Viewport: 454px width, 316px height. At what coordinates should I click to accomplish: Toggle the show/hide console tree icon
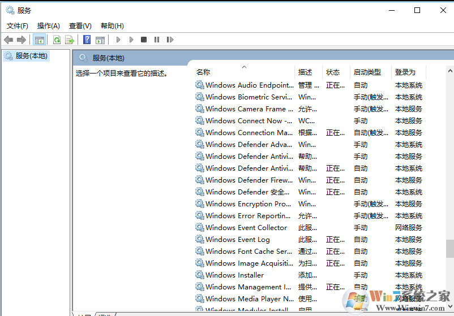point(40,40)
